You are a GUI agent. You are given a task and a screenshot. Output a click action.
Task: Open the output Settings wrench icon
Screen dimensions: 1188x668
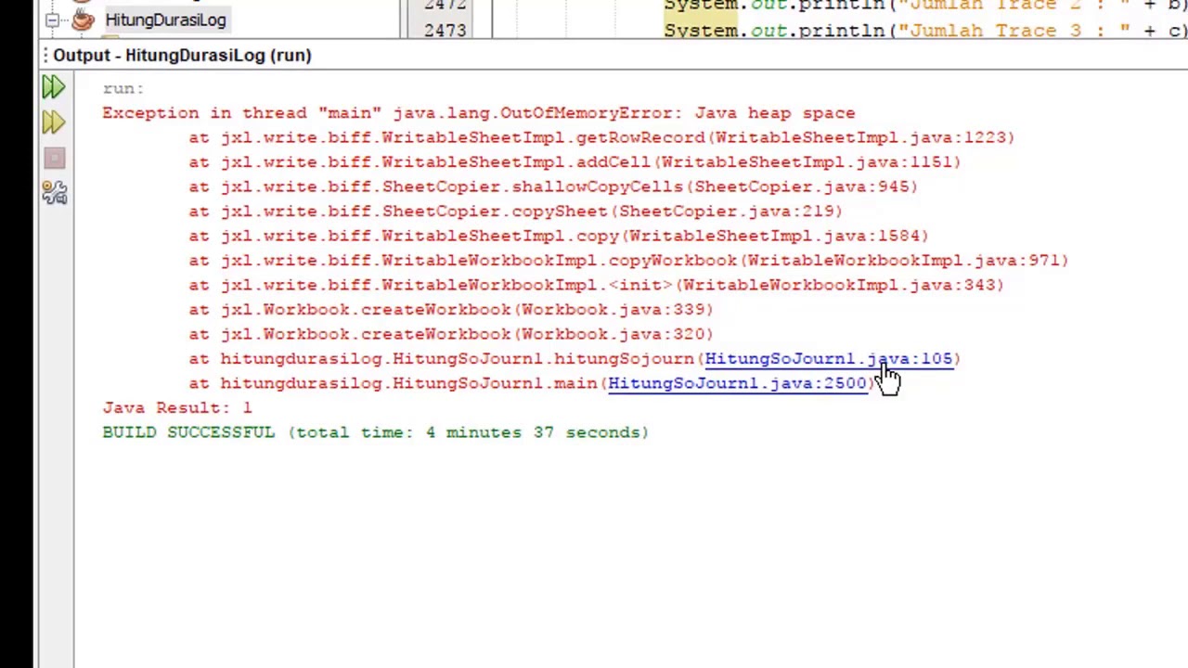coord(54,192)
